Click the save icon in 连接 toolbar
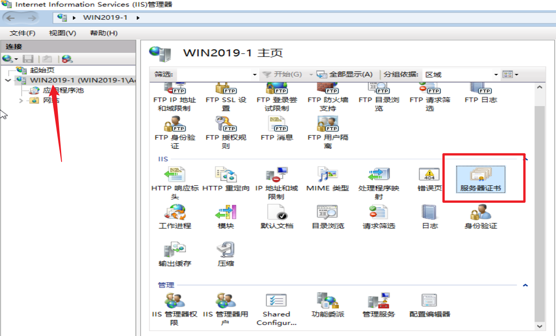Image resolution: width=556 pixels, height=336 pixels. pos(28,59)
